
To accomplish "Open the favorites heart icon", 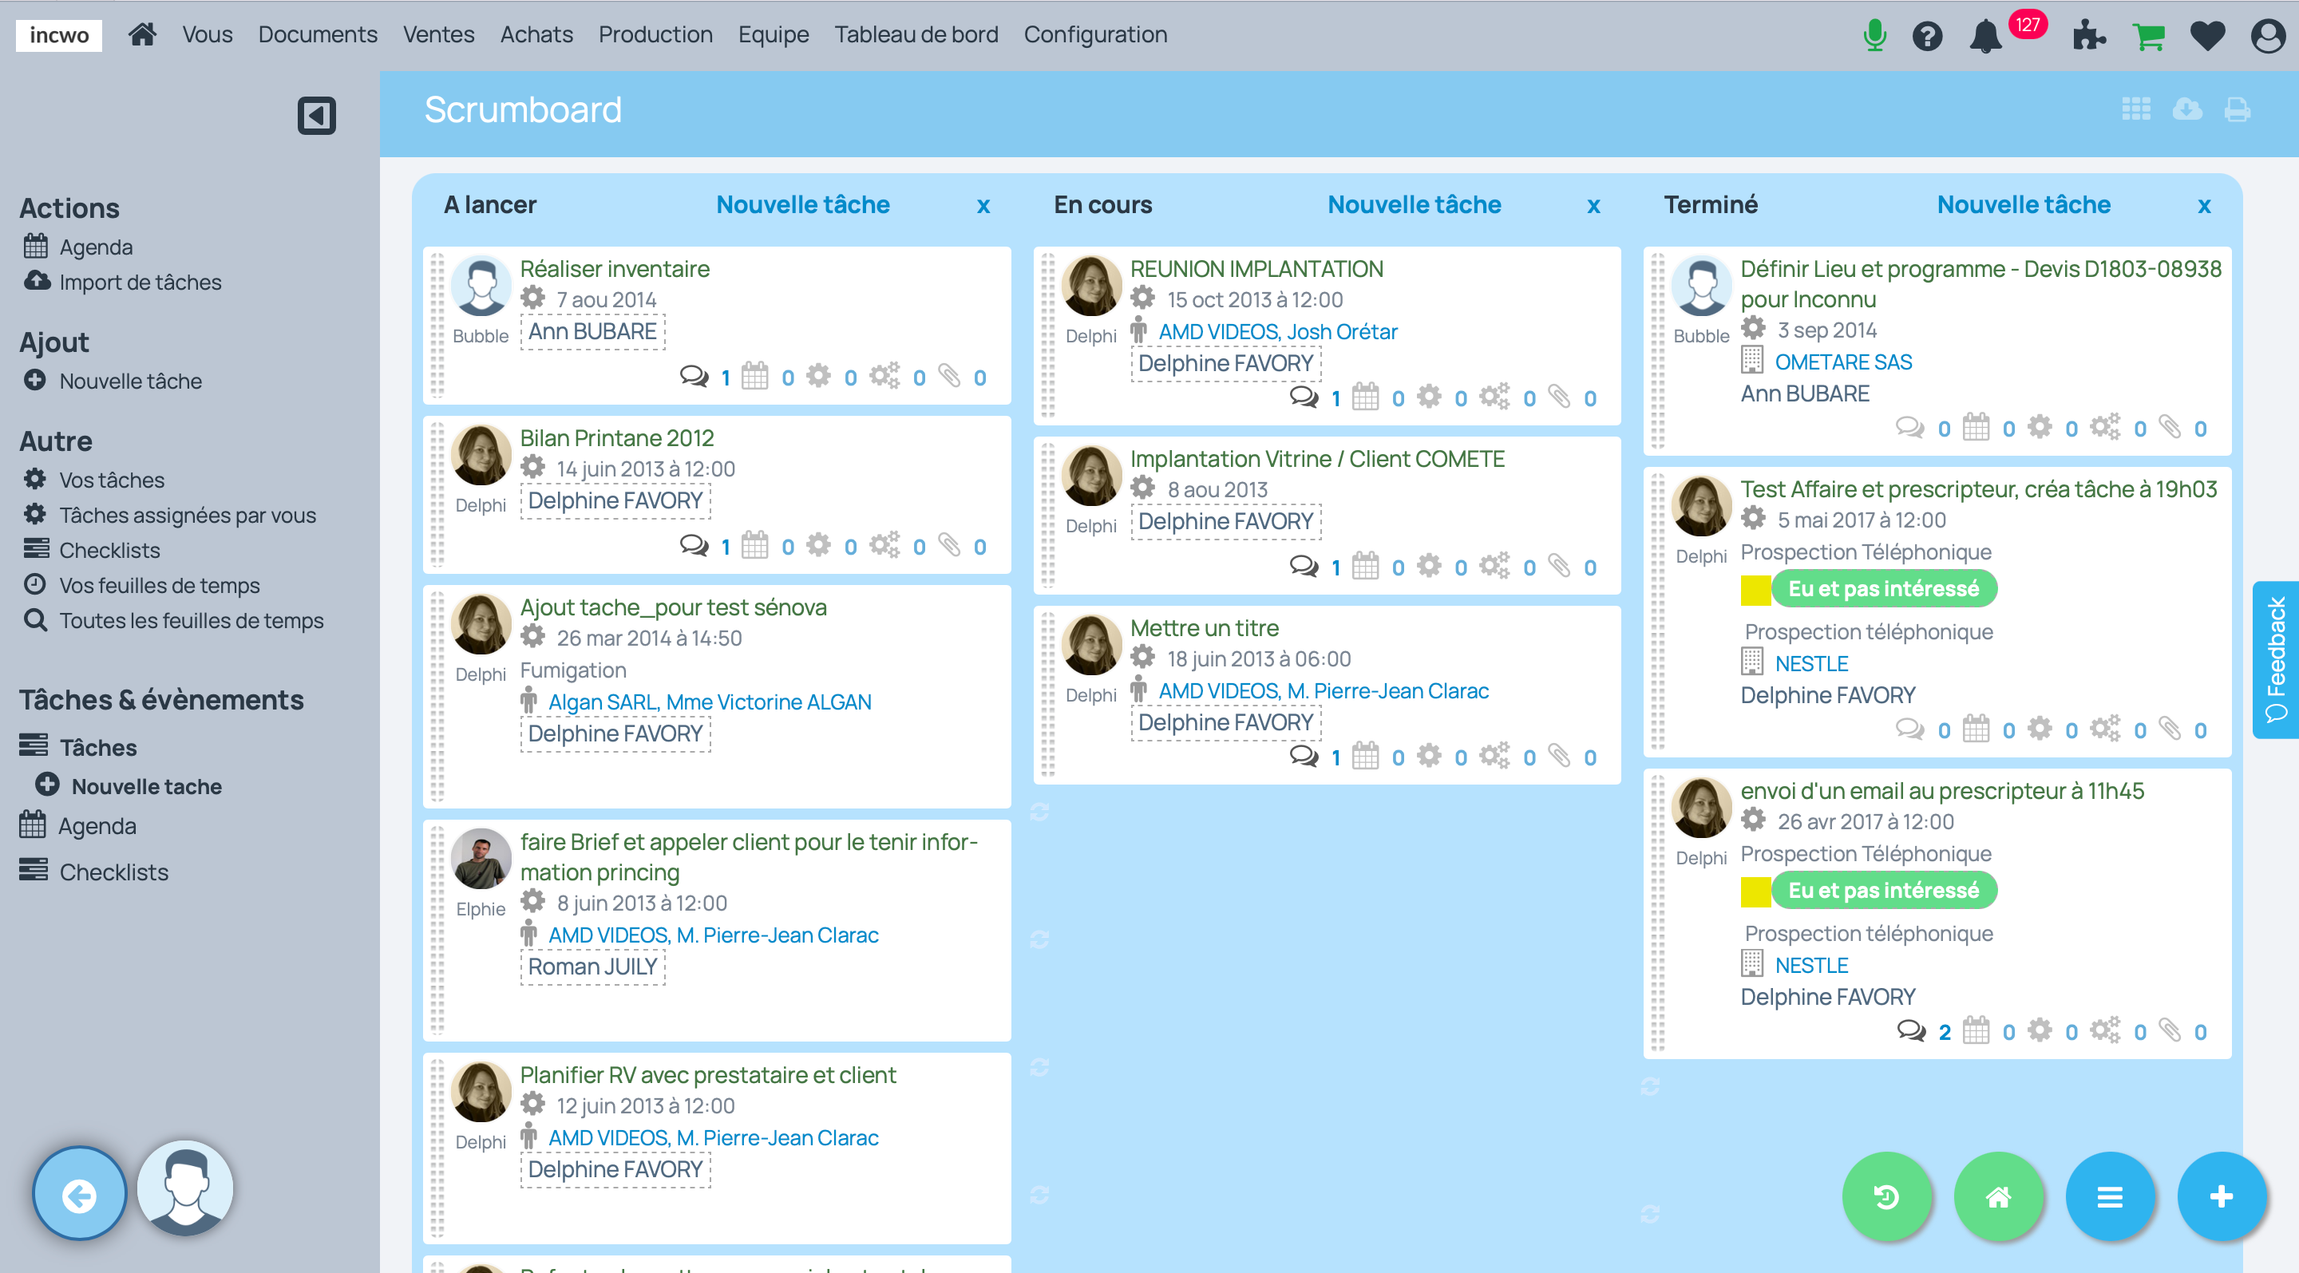I will pos(2207,36).
